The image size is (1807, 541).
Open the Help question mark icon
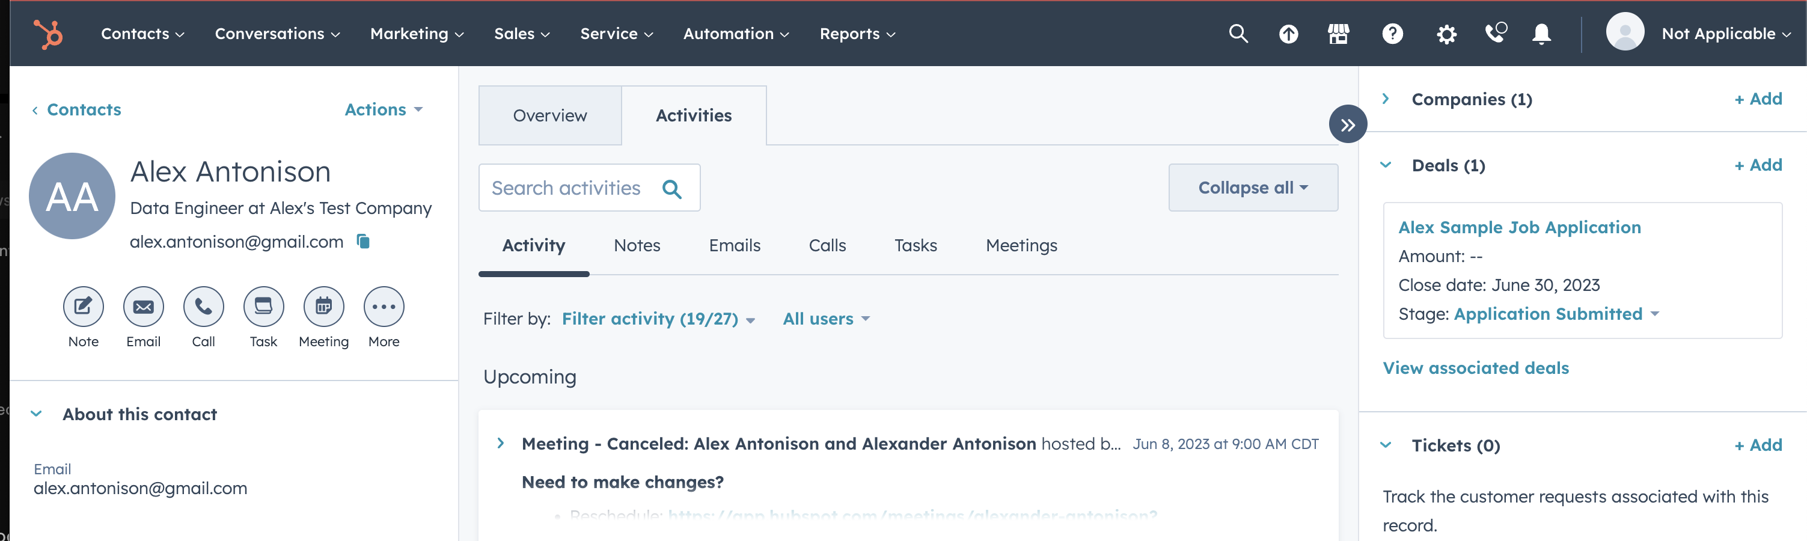point(1392,34)
